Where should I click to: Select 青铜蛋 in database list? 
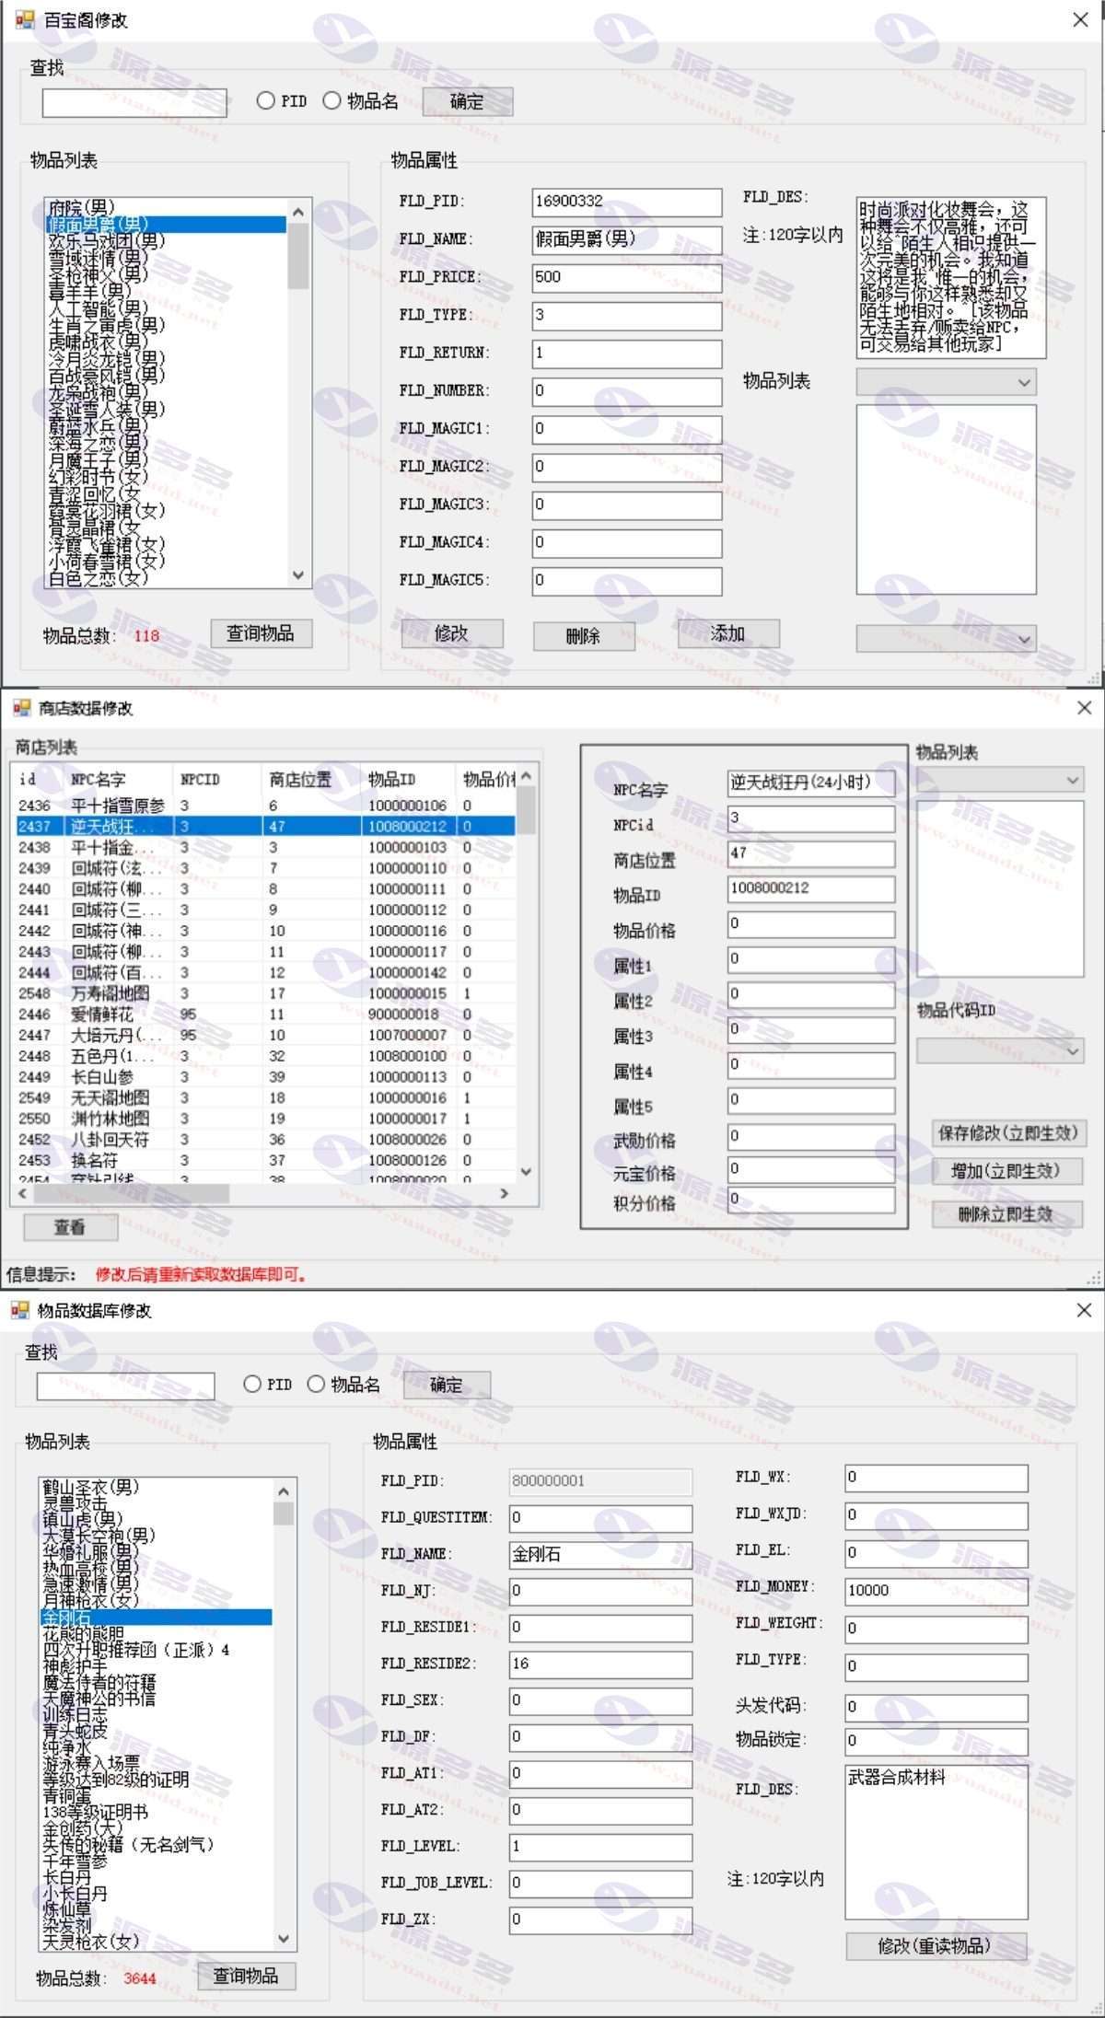point(157,1796)
